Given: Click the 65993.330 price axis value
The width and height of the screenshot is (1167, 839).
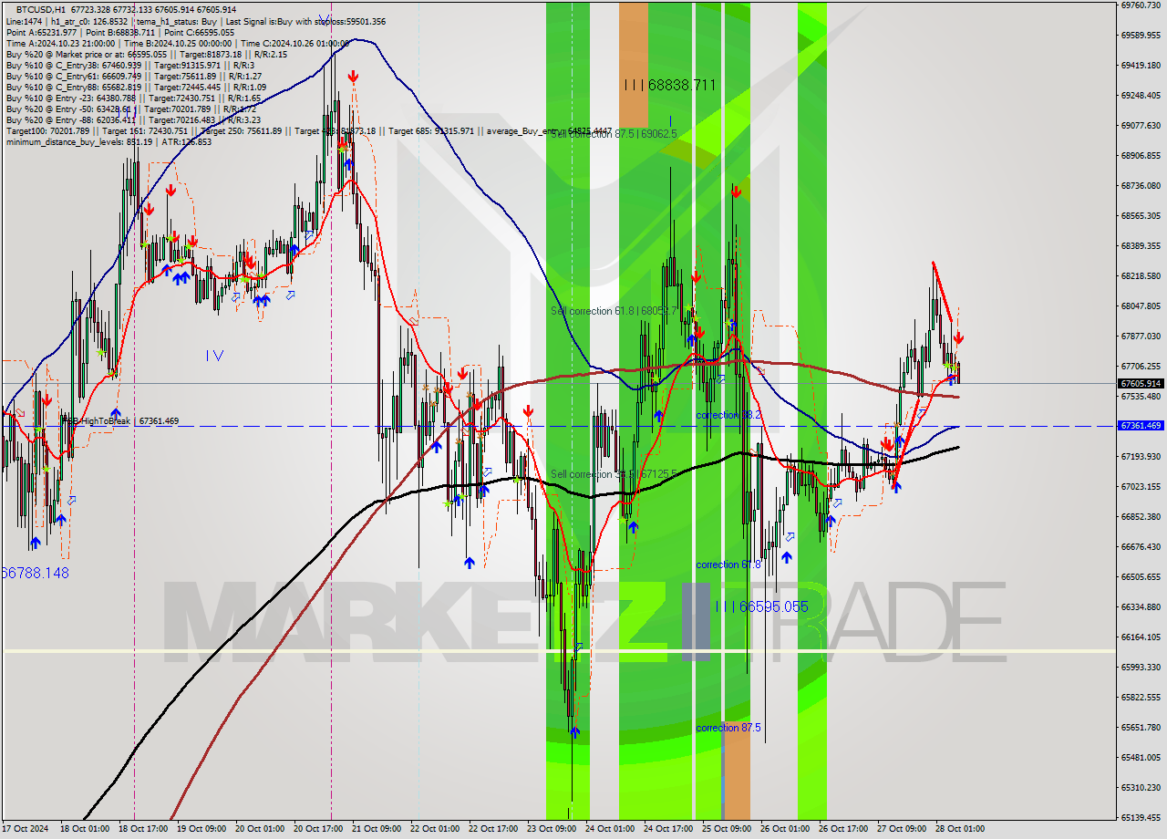Looking at the screenshot, I should pos(1141,668).
